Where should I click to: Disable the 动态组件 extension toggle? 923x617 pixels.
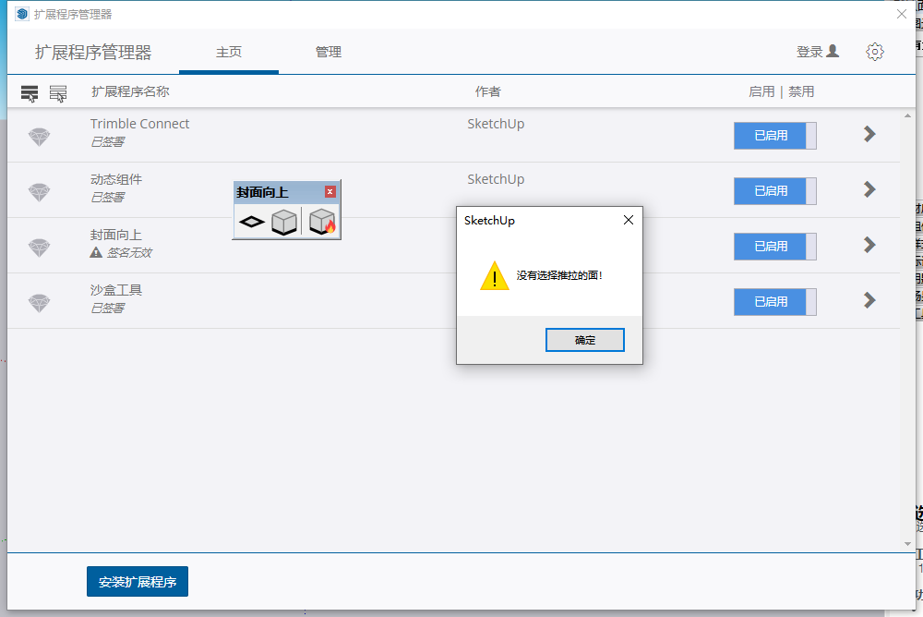[x=774, y=191]
